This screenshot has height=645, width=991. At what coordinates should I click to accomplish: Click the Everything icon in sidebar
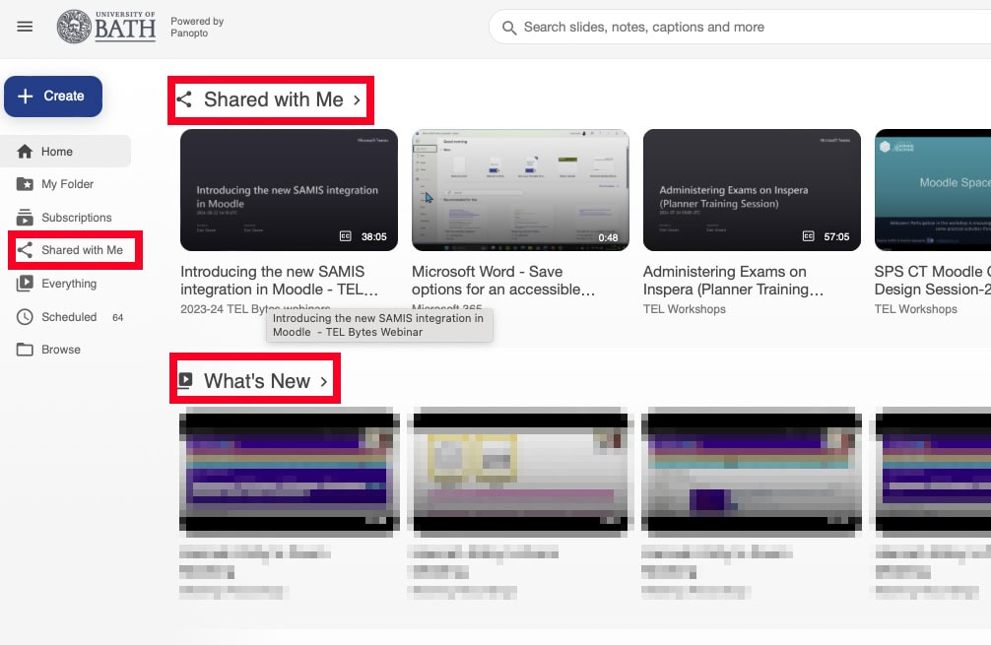coord(25,284)
